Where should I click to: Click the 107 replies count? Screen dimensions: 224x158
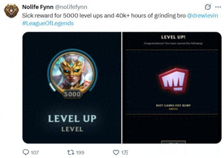pos(35,153)
